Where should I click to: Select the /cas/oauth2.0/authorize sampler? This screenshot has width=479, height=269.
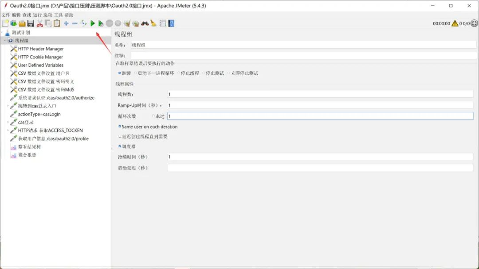(x=56, y=98)
